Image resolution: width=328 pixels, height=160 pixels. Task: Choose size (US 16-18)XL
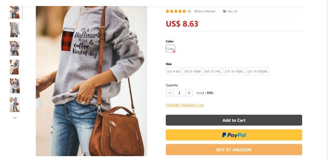pyautogui.click(x=234, y=71)
